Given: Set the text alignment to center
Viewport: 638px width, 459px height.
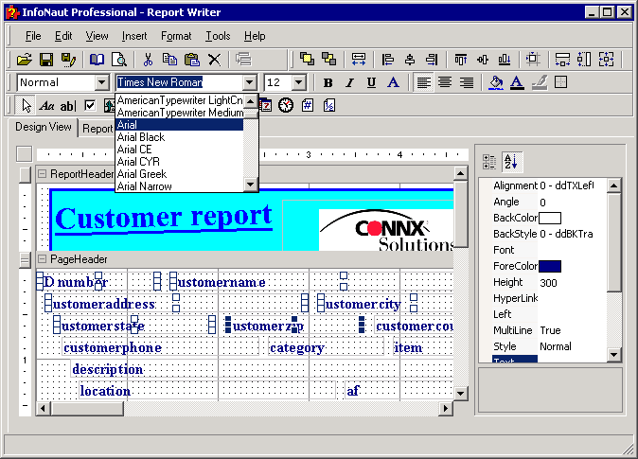Looking at the screenshot, I should 445,82.
